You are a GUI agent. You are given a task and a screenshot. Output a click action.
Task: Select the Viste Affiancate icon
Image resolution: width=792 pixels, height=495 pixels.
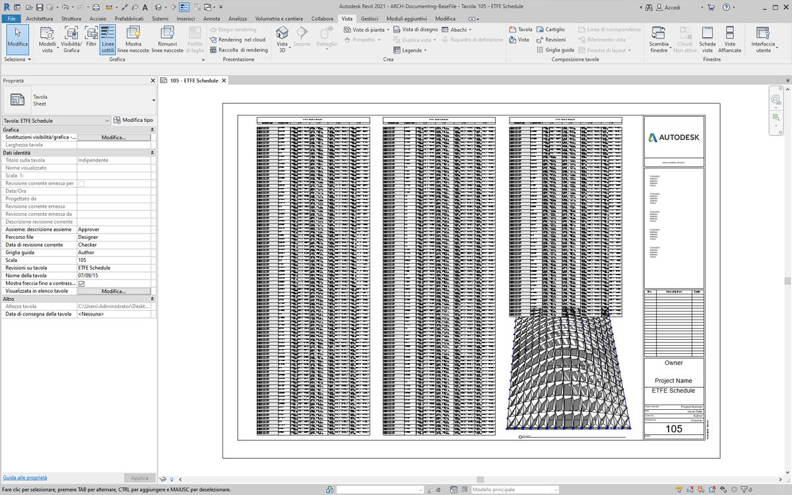(730, 39)
